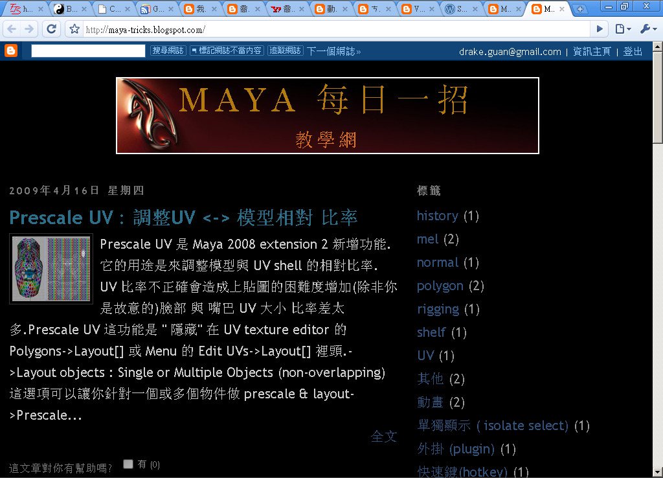
Task: Check the 有 helpful reaction checkbox
Action: pos(128,464)
